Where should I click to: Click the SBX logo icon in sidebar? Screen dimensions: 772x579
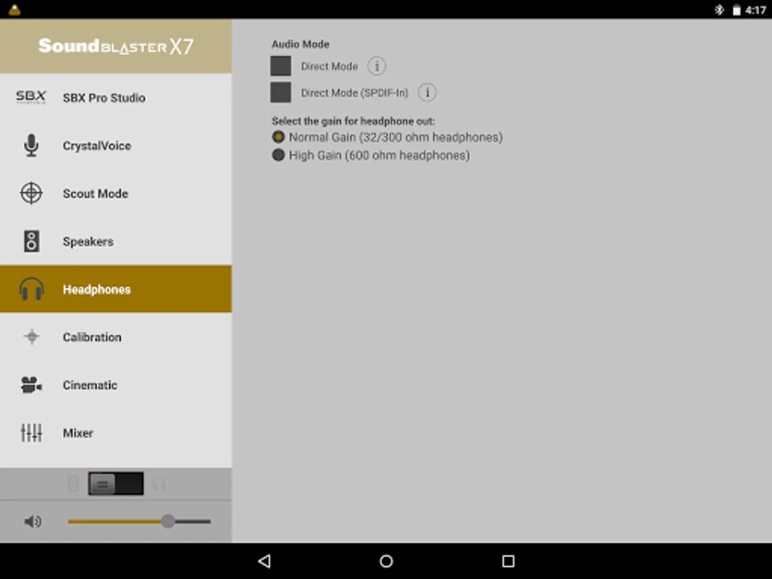tap(31, 97)
